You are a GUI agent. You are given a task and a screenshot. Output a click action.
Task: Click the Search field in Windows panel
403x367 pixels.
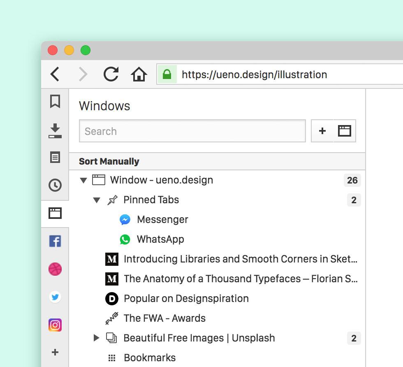coord(192,131)
